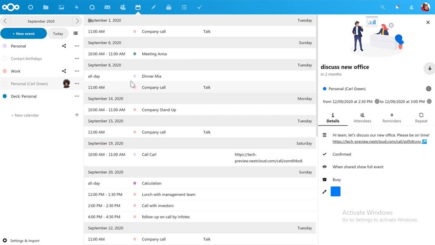Switch calendar to list view
Image resolution: width=435 pixels, height=245 pixels.
coord(75,33)
